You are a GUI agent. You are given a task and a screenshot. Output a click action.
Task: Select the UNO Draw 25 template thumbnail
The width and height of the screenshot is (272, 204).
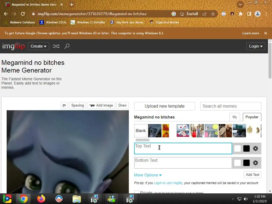click(225, 131)
